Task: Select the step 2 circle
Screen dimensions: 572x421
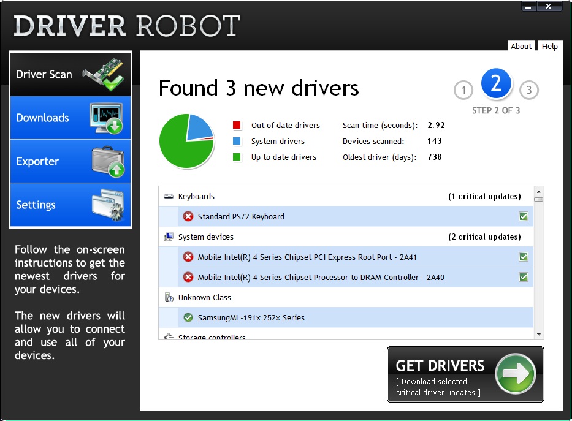Action: (496, 83)
